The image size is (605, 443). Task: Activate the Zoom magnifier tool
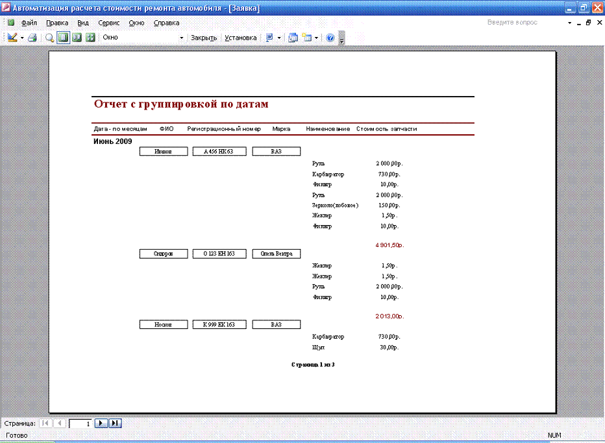coord(49,38)
